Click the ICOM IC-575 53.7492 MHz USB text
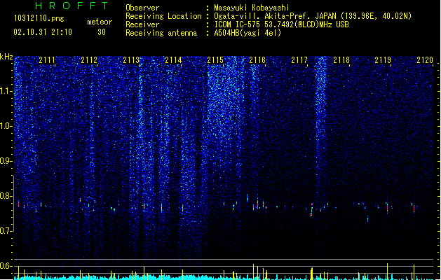This screenshot has width=441, height=280. (282, 24)
